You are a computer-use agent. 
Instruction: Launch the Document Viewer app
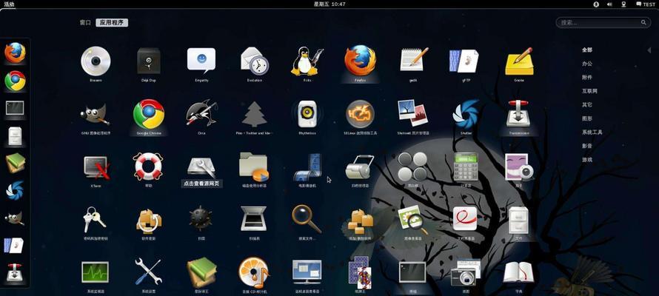pyautogui.click(x=465, y=218)
